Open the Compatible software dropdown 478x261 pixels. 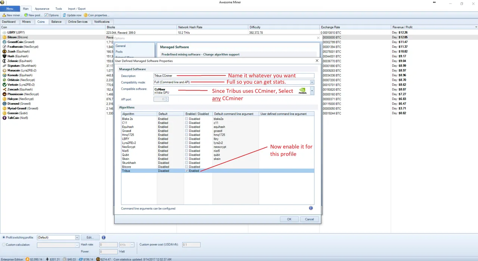click(x=312, y=91)
